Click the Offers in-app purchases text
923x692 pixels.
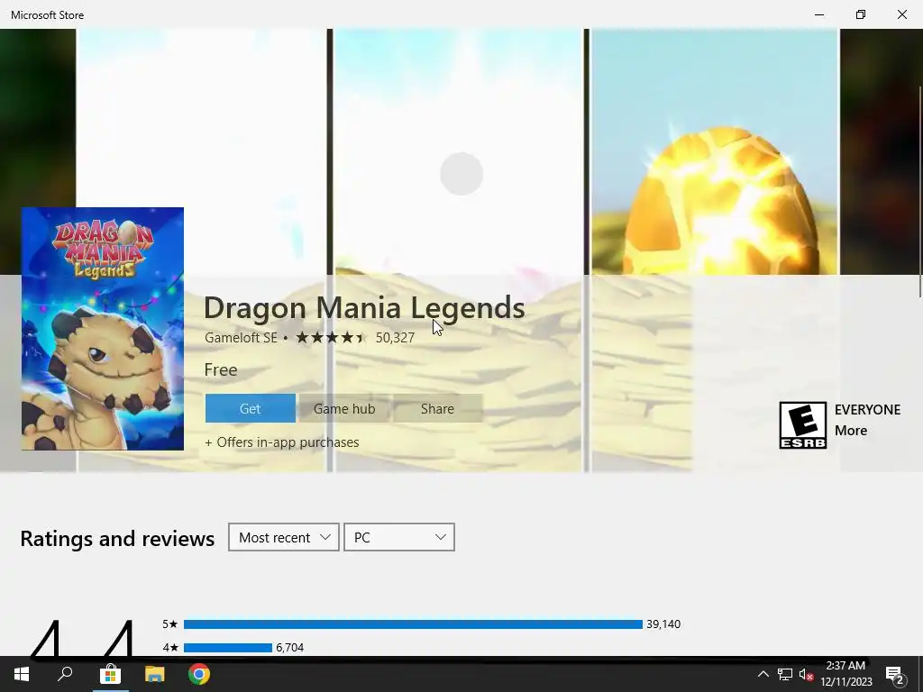click(282, 442)
